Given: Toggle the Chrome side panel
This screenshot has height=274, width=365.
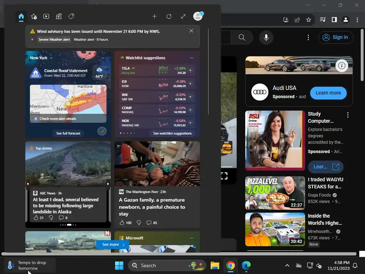Looking at the screenshot, I should (334, 20).
